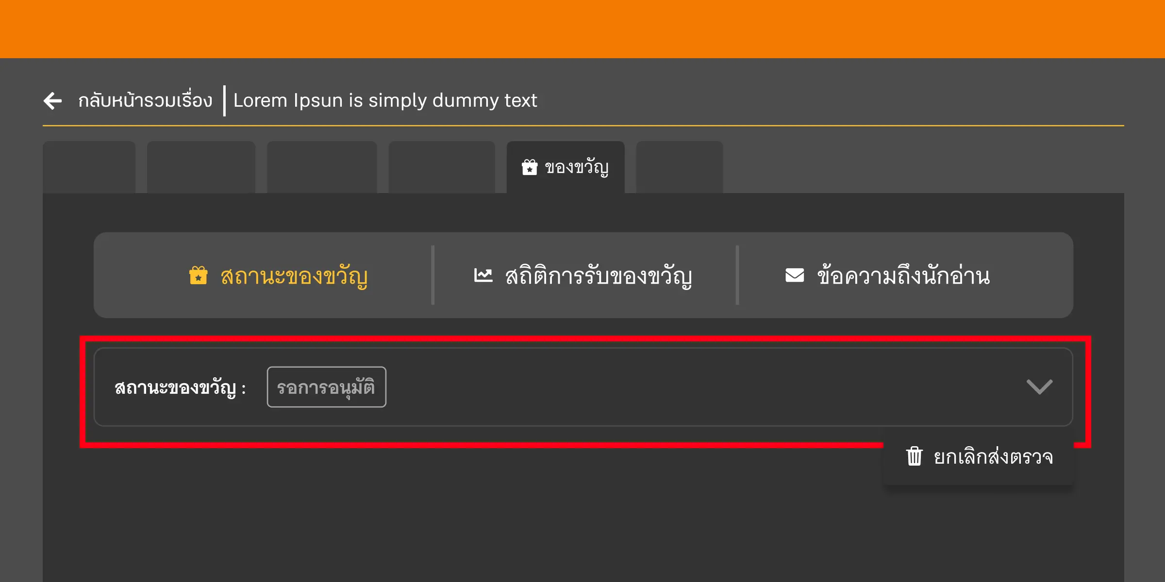
Task: Click inside the highlighted gift status panel
Action: 582,387
